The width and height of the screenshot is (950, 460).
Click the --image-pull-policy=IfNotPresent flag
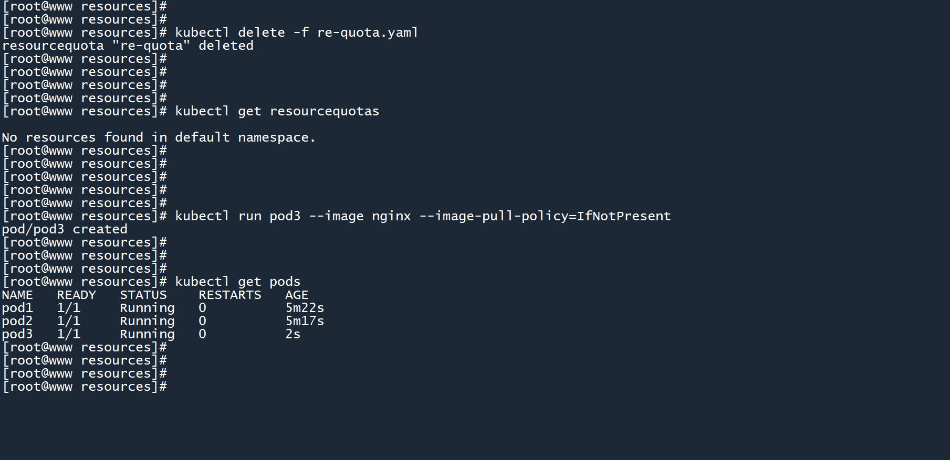point(545,216)
